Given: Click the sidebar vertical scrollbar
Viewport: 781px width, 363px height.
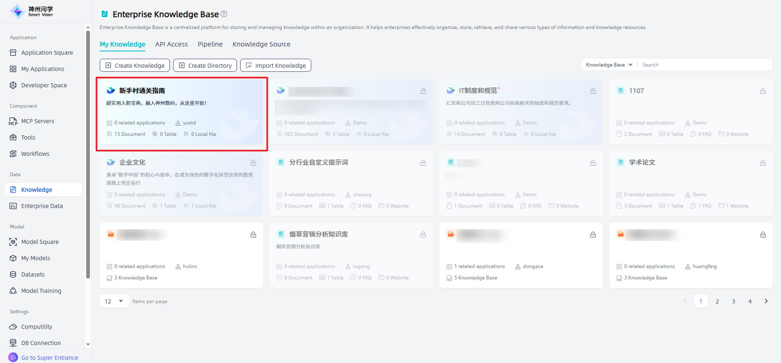Looking at the screenshot, I should 88,155.
